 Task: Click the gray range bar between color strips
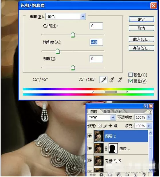click(x=110, y=92)
